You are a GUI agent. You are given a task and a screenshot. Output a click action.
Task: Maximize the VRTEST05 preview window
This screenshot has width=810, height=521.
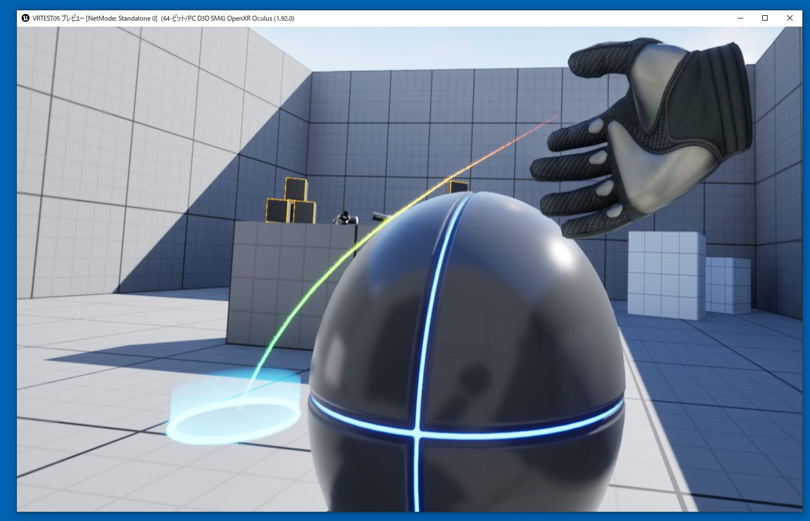[765, 18]
